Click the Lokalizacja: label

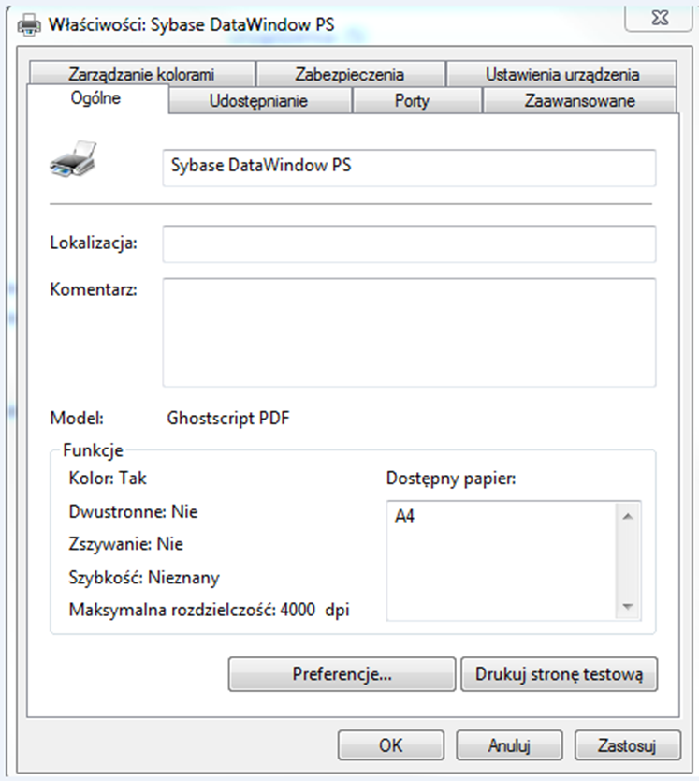94,243
